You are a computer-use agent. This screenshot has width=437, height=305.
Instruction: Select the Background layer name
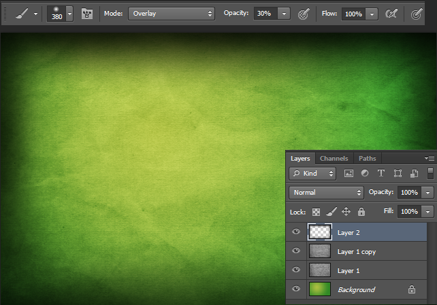coord(357,289)
